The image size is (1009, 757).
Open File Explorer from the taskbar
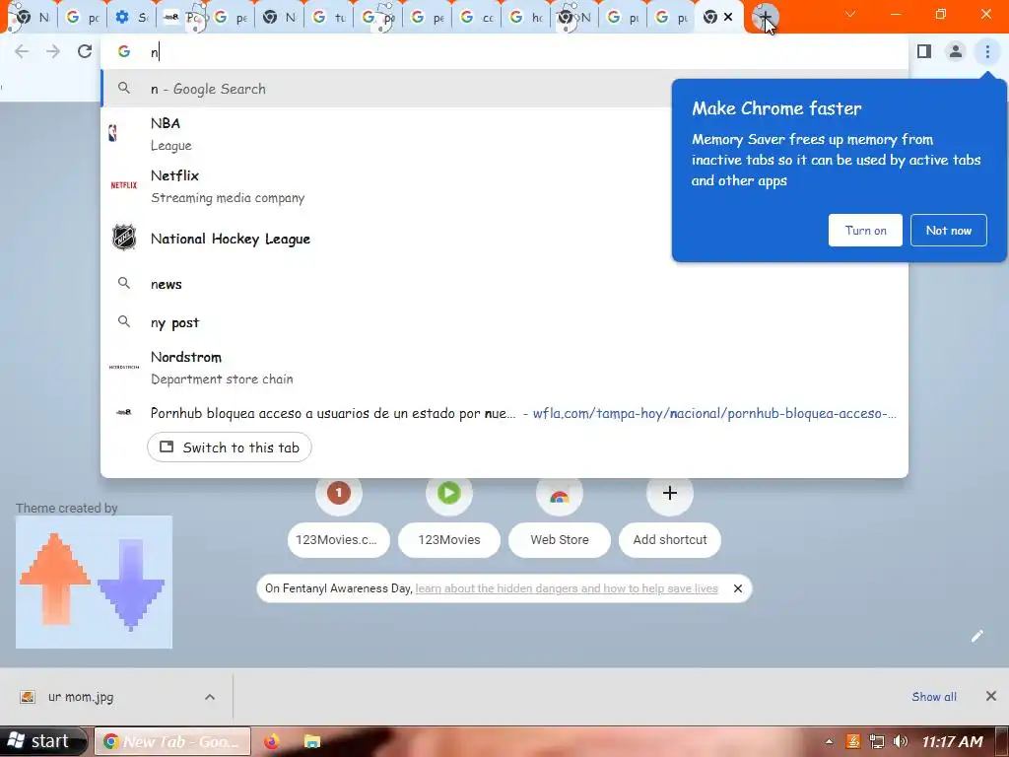pyautogui.click(x=312, y=741)
